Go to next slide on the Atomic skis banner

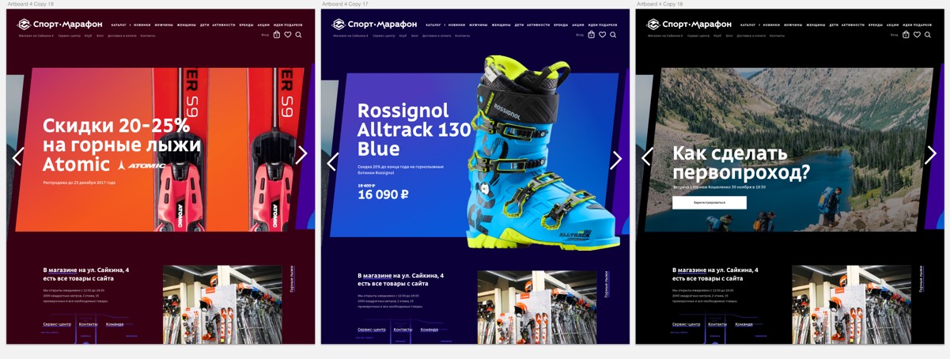(x=301, y=155)
